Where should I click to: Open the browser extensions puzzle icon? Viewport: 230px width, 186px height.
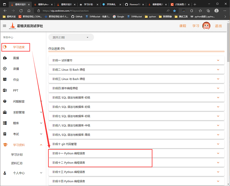(191, 11)
